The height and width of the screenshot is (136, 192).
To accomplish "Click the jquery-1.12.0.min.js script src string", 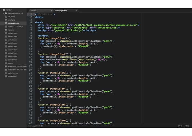I will tap(68, 30).
